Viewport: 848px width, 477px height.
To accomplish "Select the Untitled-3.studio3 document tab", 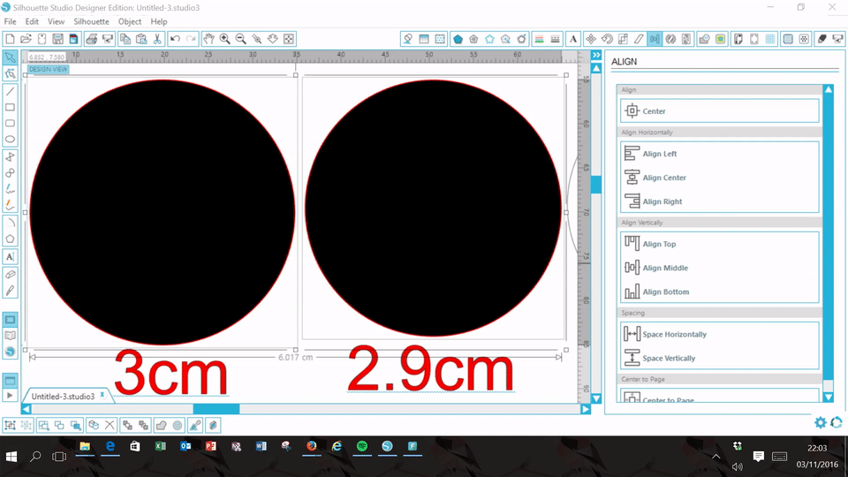I will 63,397.
